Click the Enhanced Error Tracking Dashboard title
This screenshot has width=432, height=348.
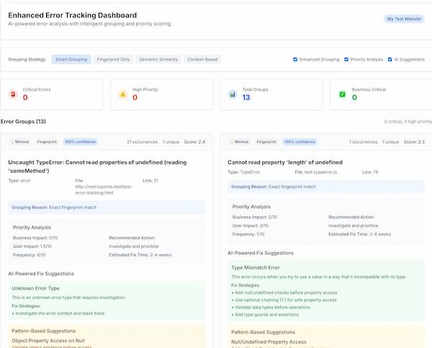(x=73, y=15)
